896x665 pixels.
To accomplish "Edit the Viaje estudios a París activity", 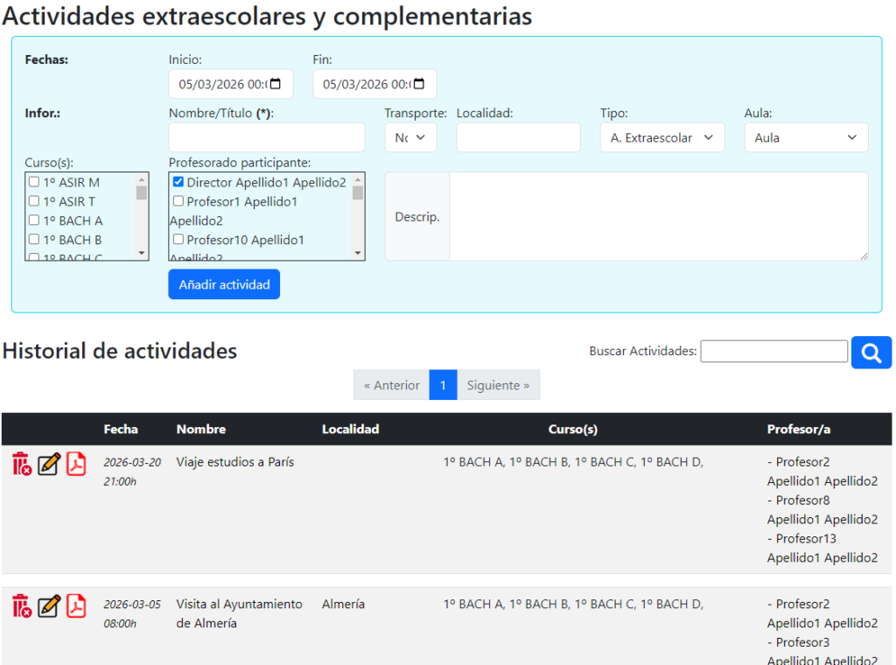I will pyautogui.click(x=49, y=464).
